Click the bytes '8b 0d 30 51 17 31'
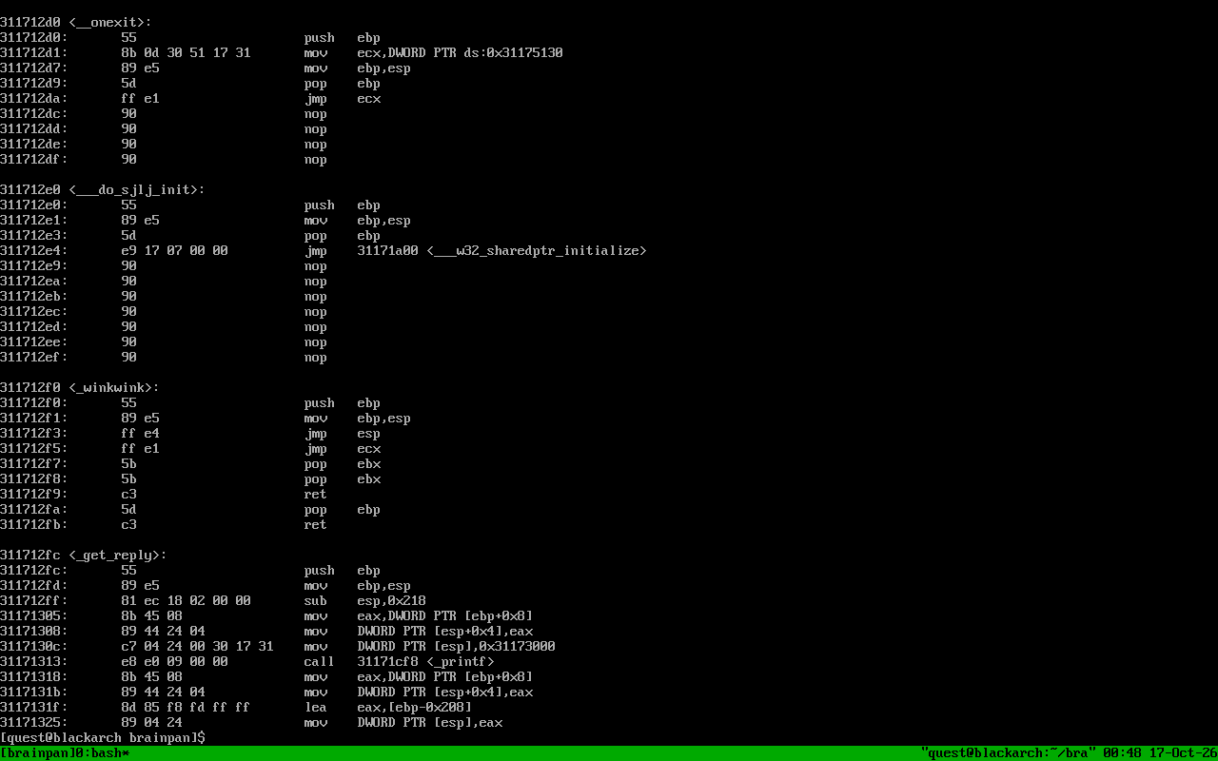Viewport: 1218px width, 761px height. (x=187, y=53)
